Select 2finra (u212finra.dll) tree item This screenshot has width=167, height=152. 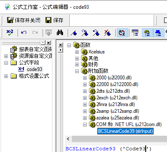click(116, 104)
